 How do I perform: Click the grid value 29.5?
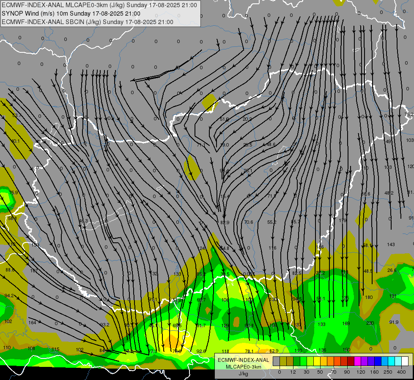click(x=248, y=145)
